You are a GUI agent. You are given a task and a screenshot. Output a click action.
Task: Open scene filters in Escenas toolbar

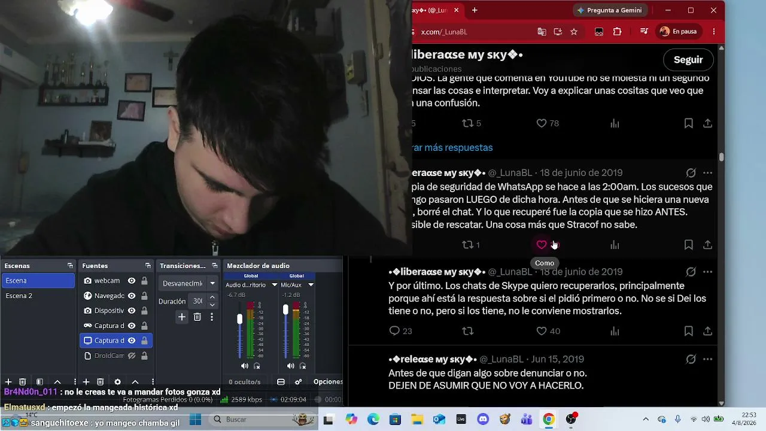pyautogui.click(x=39, y=382)
